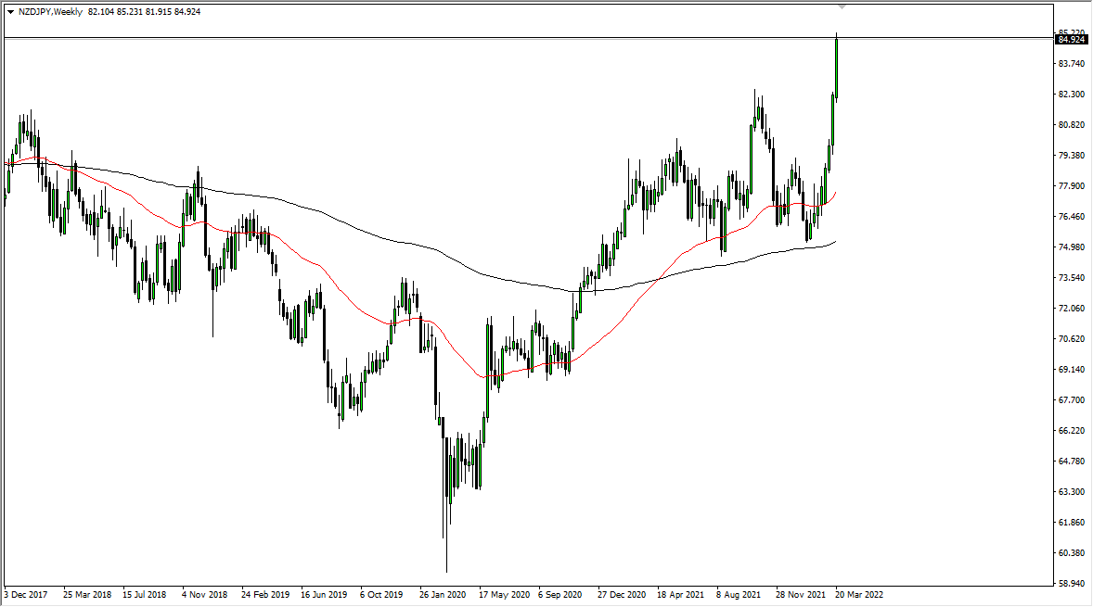This screenshot has height=607, width=1093.
Task: Select the 20 Mar 2022 date label
Action: coord(858,594)
